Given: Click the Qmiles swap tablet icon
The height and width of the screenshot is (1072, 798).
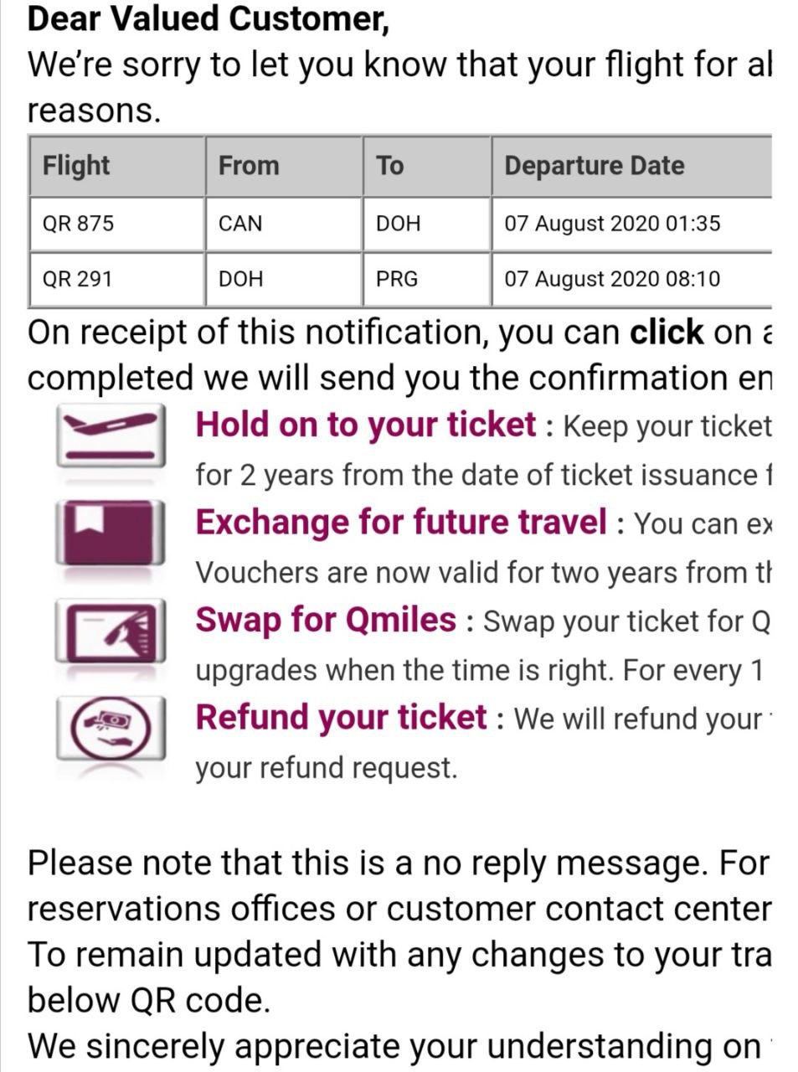Looking at the screenshot, I should 110,631.
